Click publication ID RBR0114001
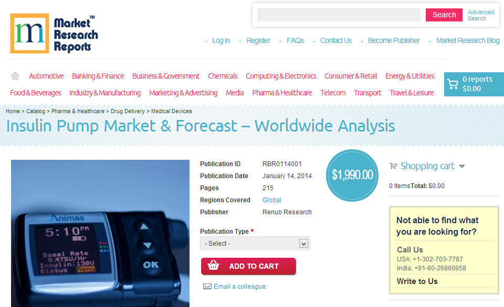The image size is (504, 307). (x=282, y=164)
